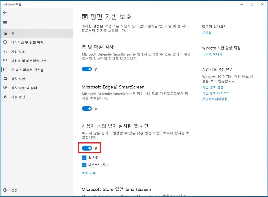Click the heart icon for device performance
268x197 pixels.
click(5, 88)
